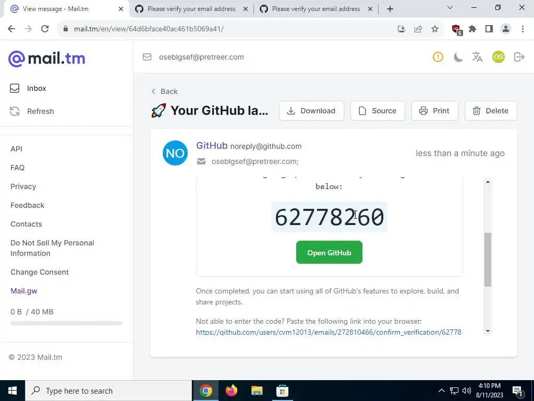Click the email scrollbar down arrow

point(488,331)
